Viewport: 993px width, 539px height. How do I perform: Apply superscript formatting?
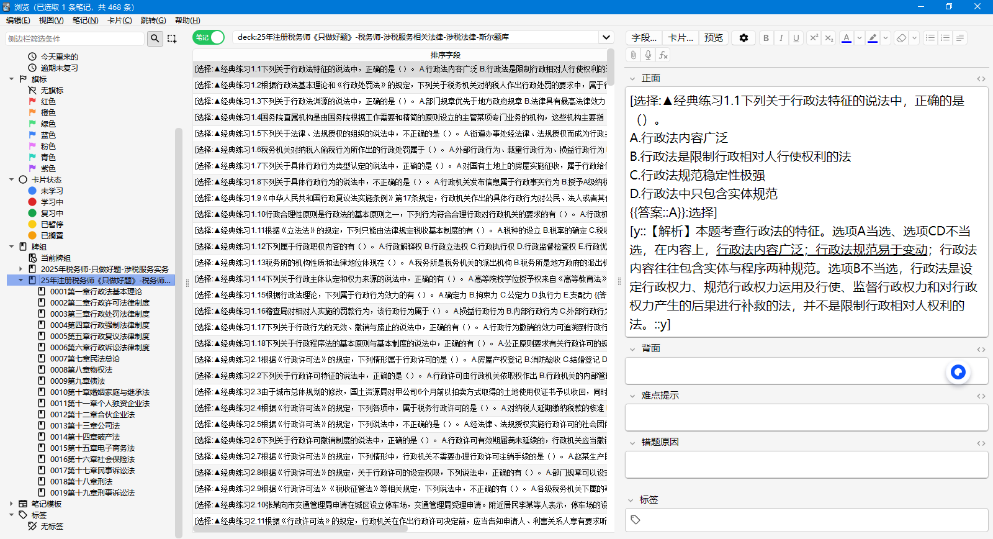pyautogui.click(x=814, y=38)
